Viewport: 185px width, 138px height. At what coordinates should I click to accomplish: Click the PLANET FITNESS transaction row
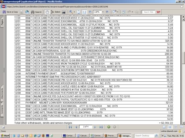[x=94, y=116]
